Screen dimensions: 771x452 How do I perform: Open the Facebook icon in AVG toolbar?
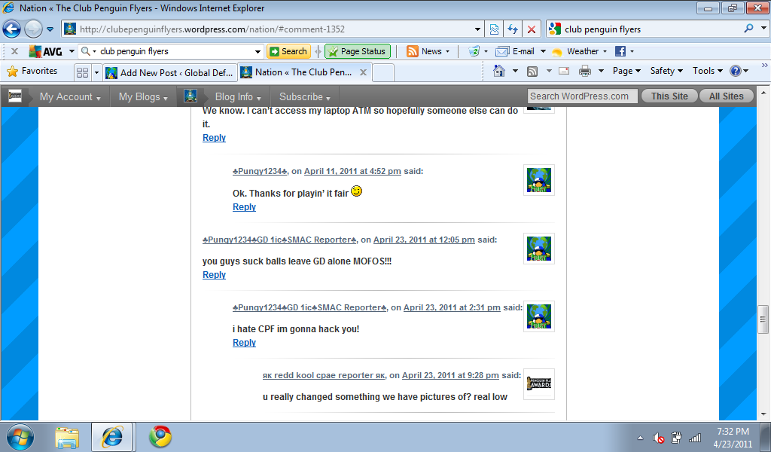(x=620, y=51)
